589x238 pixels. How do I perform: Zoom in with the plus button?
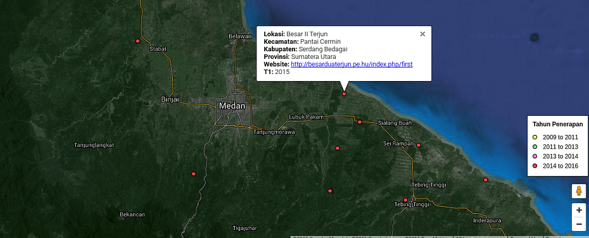pyautogui.click(x=579, y=210)
